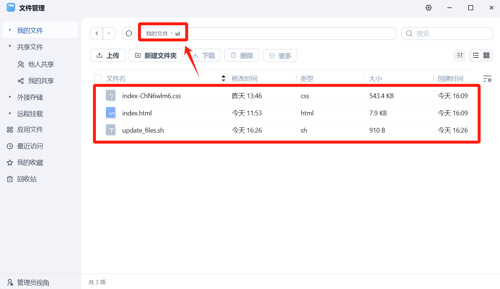Viewport: 500px width, 289px height.
Task: Switch to grid view layout
Action: (486, 55)
